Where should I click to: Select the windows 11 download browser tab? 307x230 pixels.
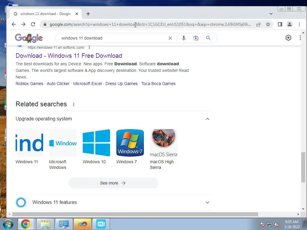point(45,14)
